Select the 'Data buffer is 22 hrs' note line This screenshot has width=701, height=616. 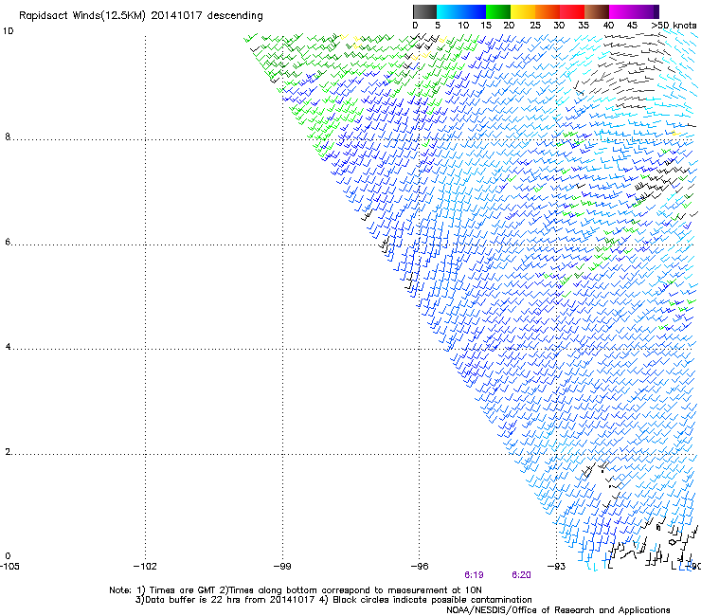[333, 600]
